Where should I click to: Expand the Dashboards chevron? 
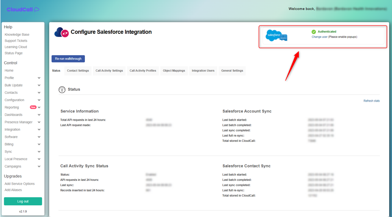pos(39,115)
